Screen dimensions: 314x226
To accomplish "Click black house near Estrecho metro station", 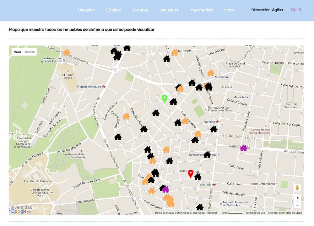I will pyautogui.click(x=214, y=129).
